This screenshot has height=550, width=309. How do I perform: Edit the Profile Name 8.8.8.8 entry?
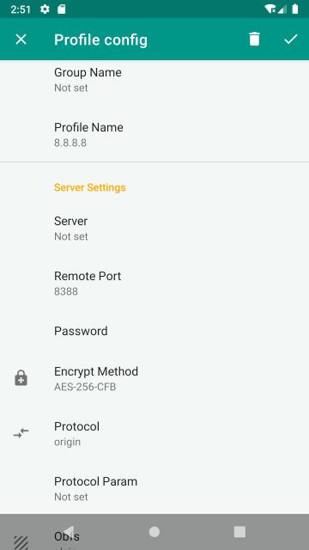coord(154,135)
